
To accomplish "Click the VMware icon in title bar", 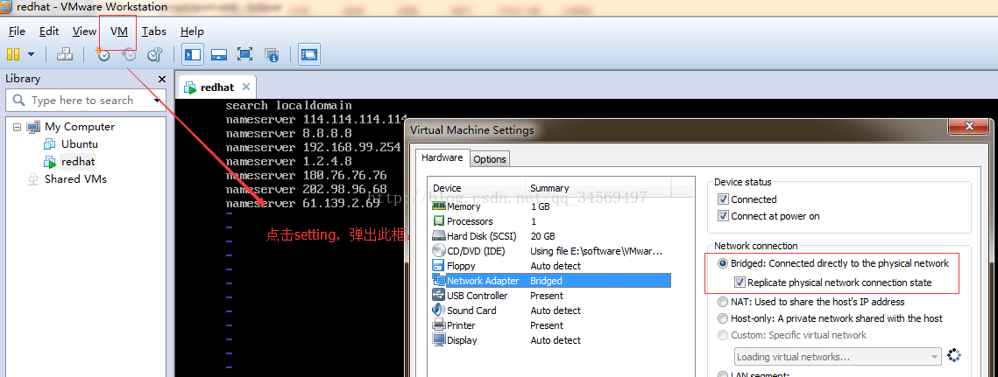I will pyautogui.click(x=6, y=7).
